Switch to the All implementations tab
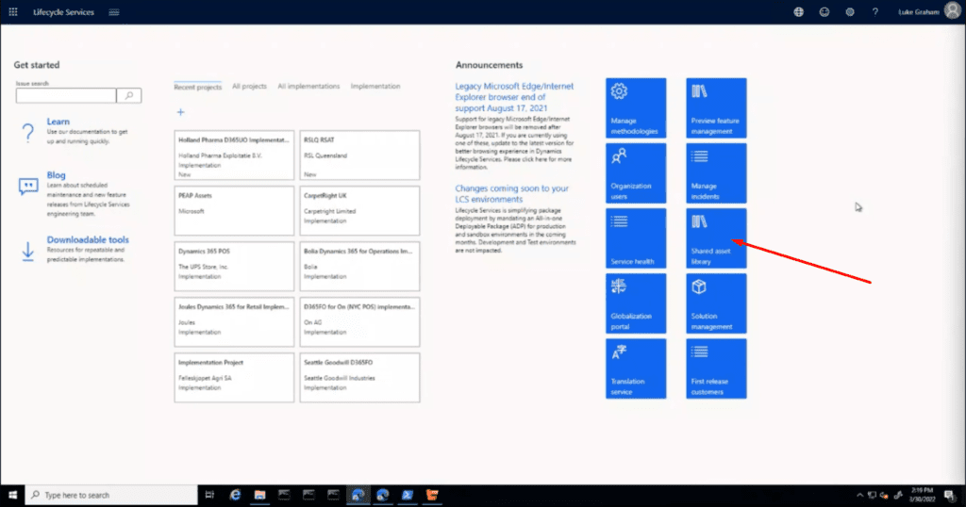The height and width of the screenshot is (507, 966). 308,87
